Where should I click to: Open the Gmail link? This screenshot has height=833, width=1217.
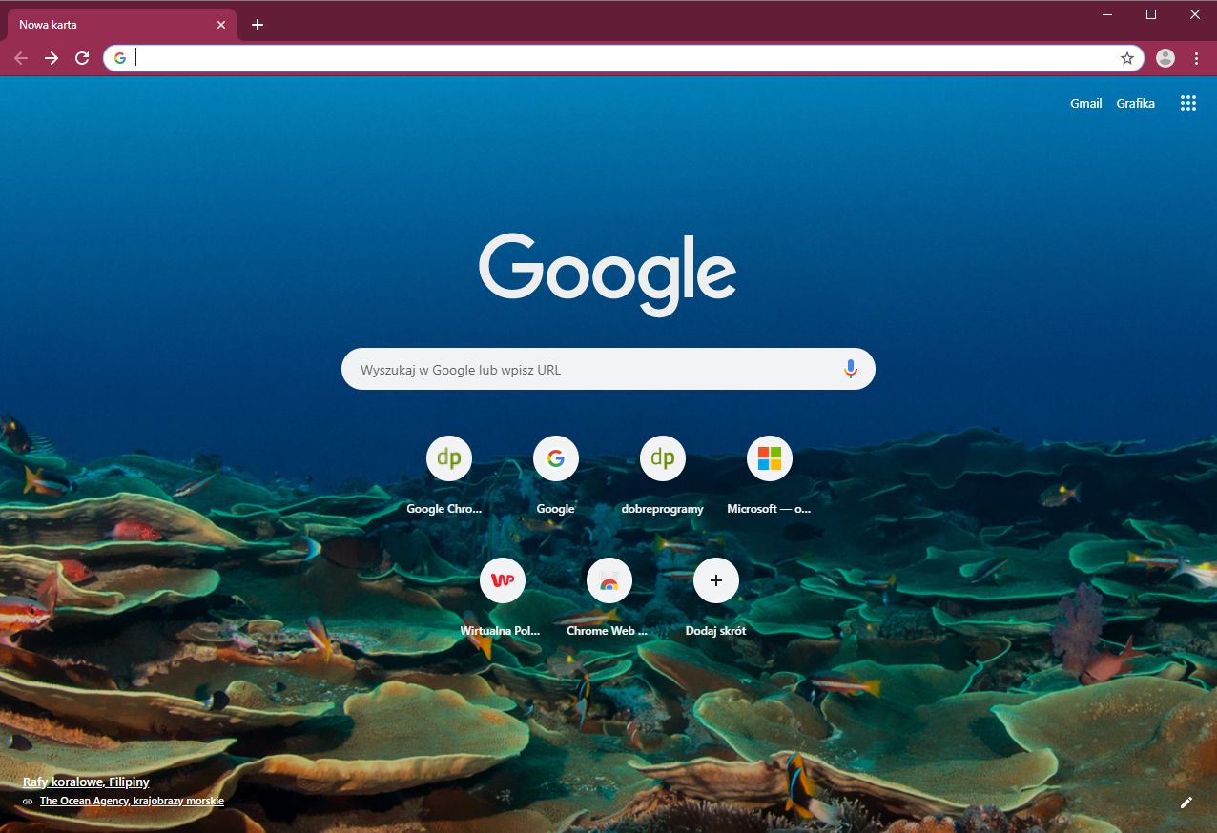pyautogui.click(x=1085, y=103)
